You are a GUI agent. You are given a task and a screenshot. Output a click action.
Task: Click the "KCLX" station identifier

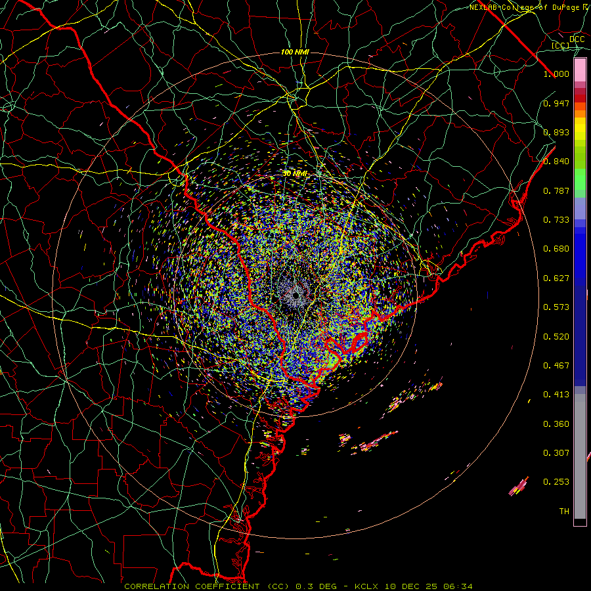[366, 586]
